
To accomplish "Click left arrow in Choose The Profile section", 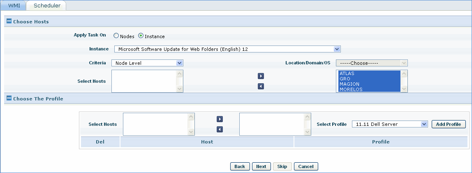I will tap(220, 130).
